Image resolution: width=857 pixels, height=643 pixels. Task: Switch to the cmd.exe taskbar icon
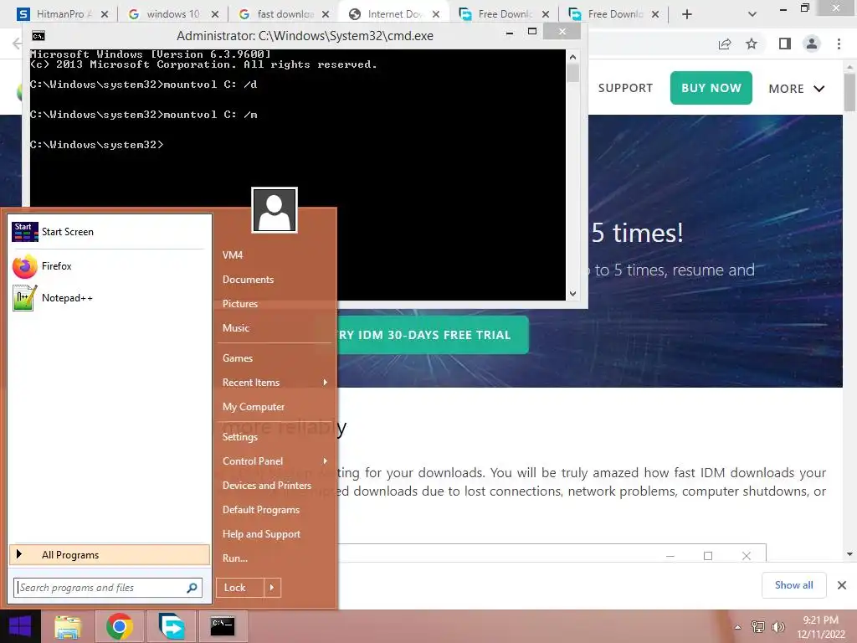coord(223,626)
